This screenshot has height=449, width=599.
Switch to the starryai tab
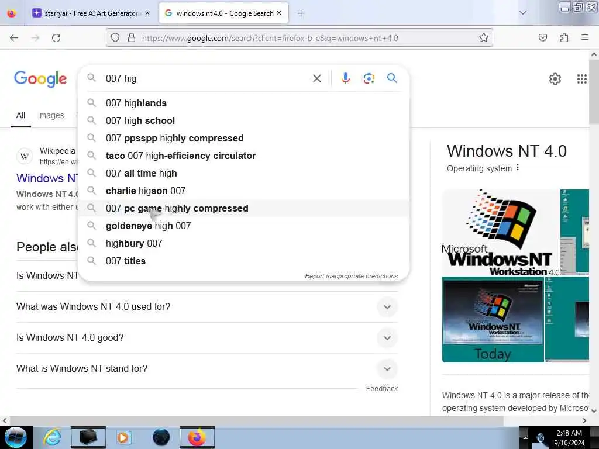91,13
